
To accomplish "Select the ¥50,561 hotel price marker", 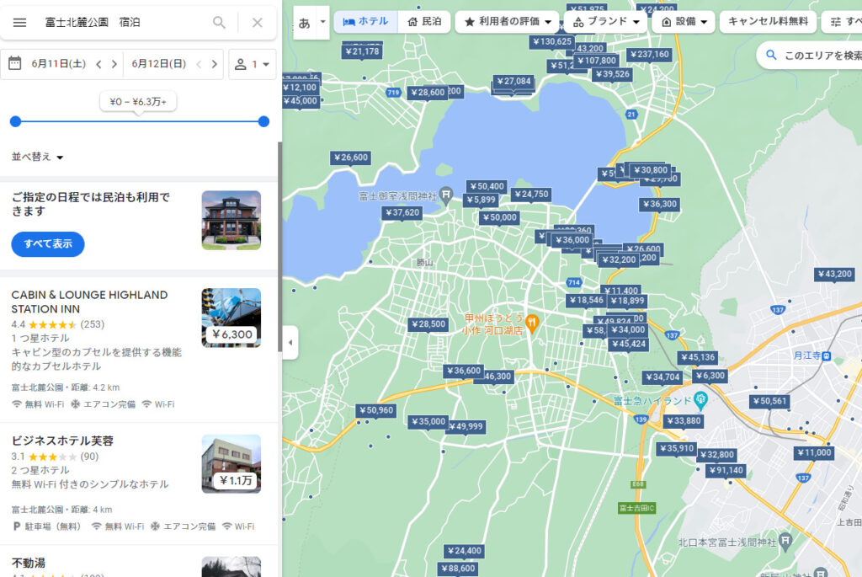I will click(x=769, y=402).
